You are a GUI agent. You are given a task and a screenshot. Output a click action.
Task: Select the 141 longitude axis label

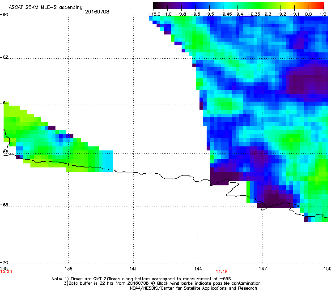(x=133, y=269)
